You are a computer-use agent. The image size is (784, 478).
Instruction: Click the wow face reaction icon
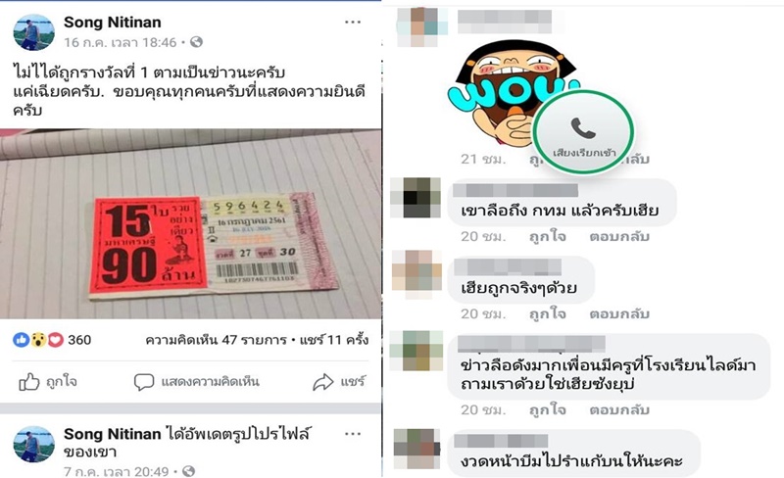pos(38,340)
